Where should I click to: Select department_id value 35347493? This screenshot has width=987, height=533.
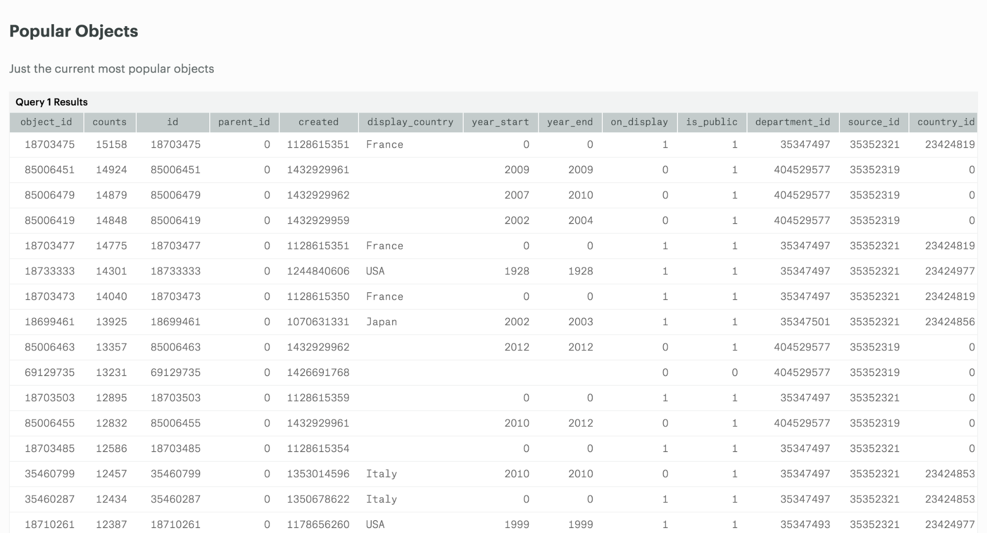coord(805,524)
